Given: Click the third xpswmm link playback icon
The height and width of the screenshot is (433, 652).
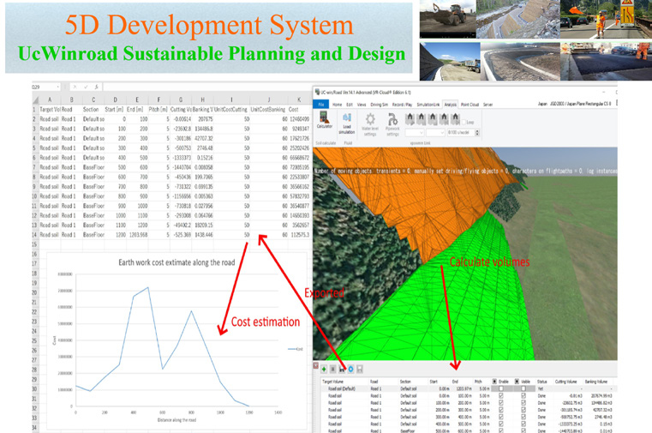Looking at the screenshot, I should click(433, 119).
